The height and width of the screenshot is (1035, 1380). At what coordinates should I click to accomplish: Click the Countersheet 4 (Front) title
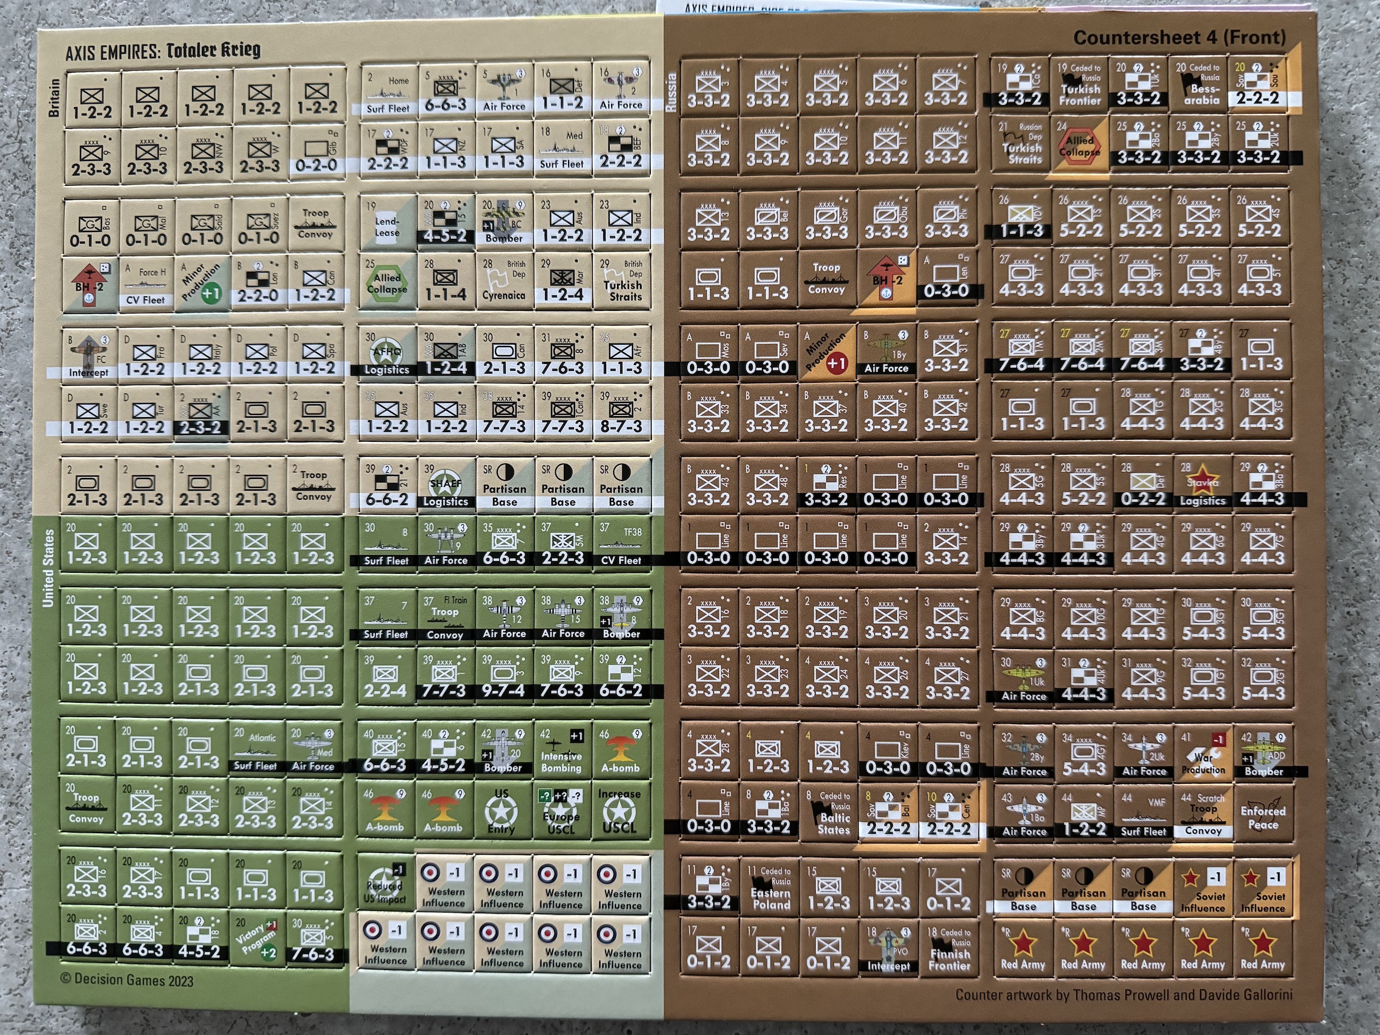1179,38
